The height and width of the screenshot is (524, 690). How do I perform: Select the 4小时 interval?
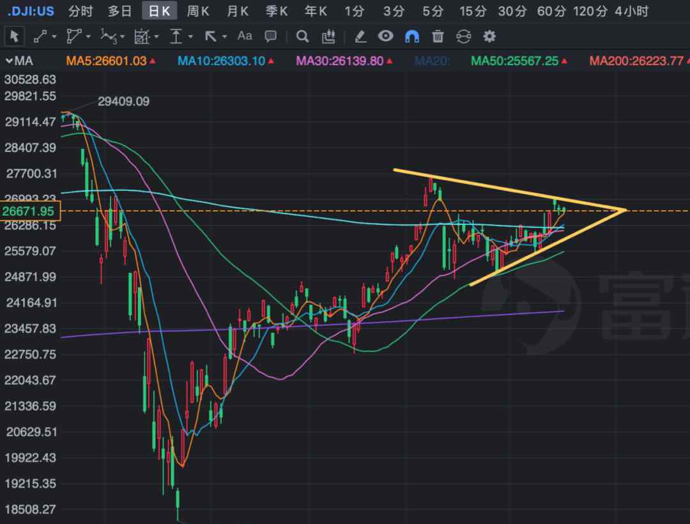click(631, 11)
